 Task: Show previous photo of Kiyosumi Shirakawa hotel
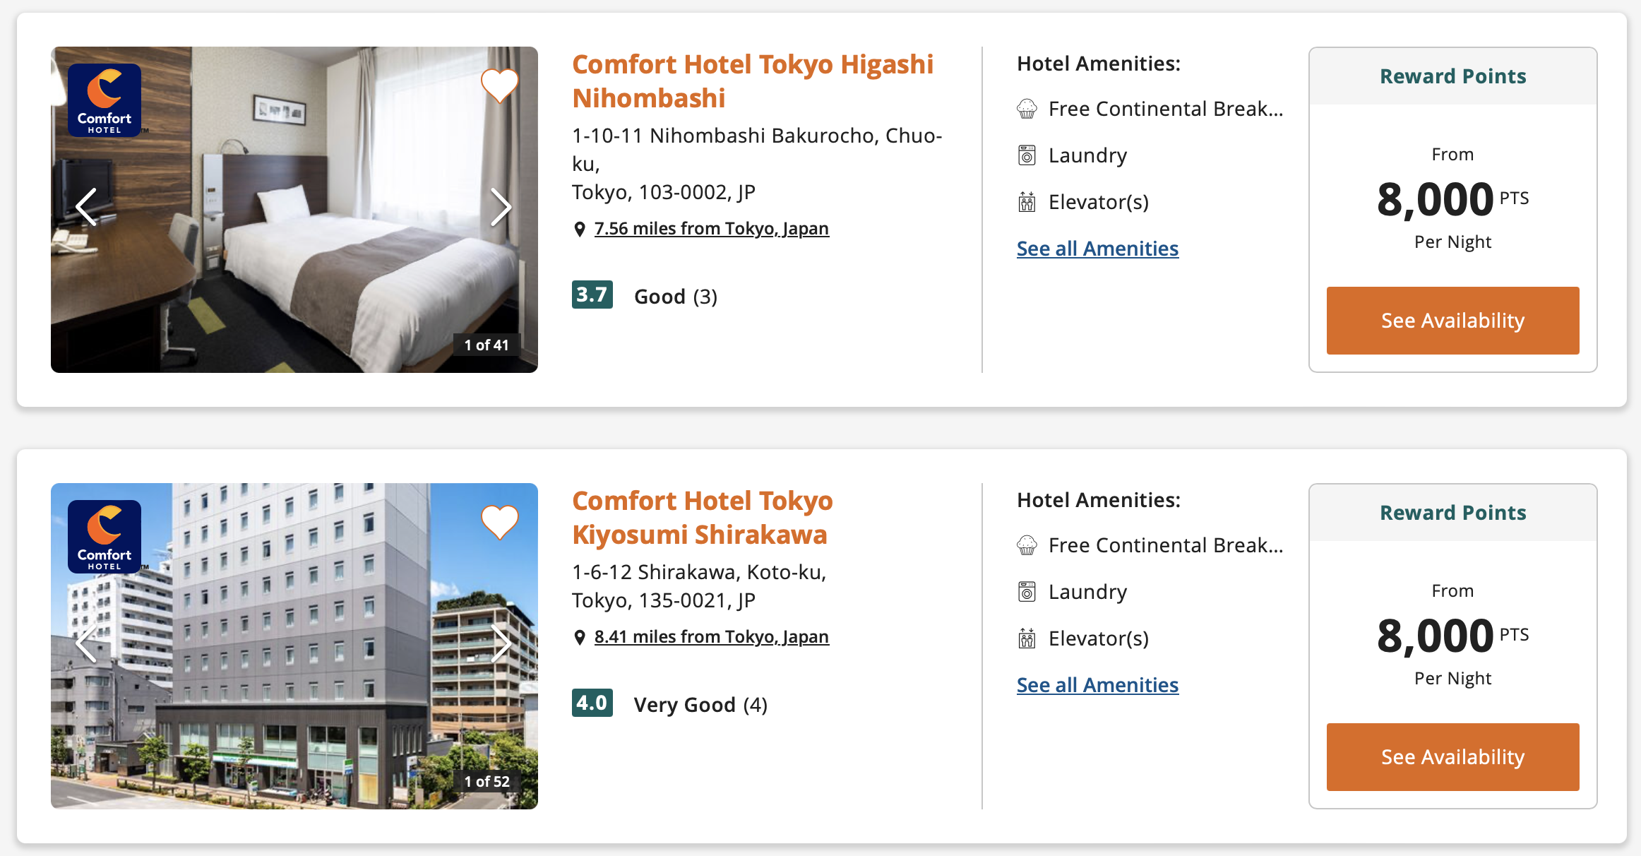click(x=86, y=643)
